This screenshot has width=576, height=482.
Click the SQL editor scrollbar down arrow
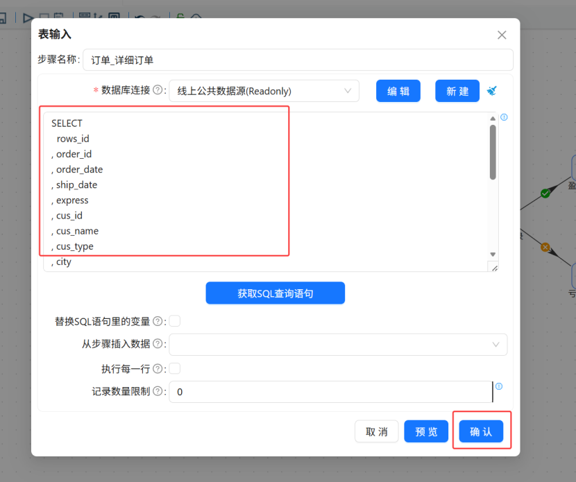click(x=493, y=255)
